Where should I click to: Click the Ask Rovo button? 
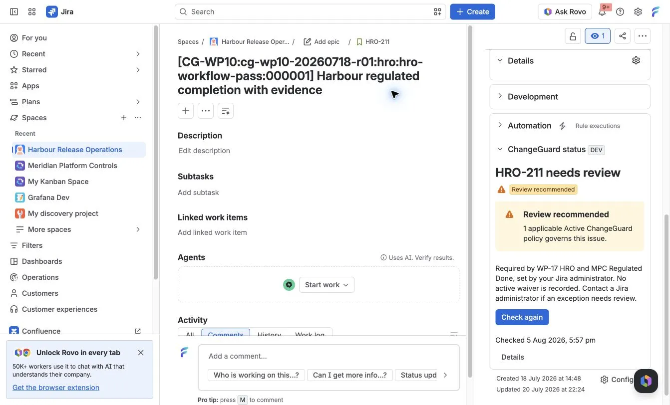coord(565,11)
